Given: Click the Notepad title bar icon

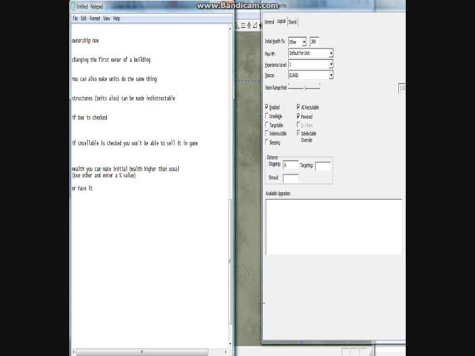Looking at the screenshot, I should pos(73,6).
